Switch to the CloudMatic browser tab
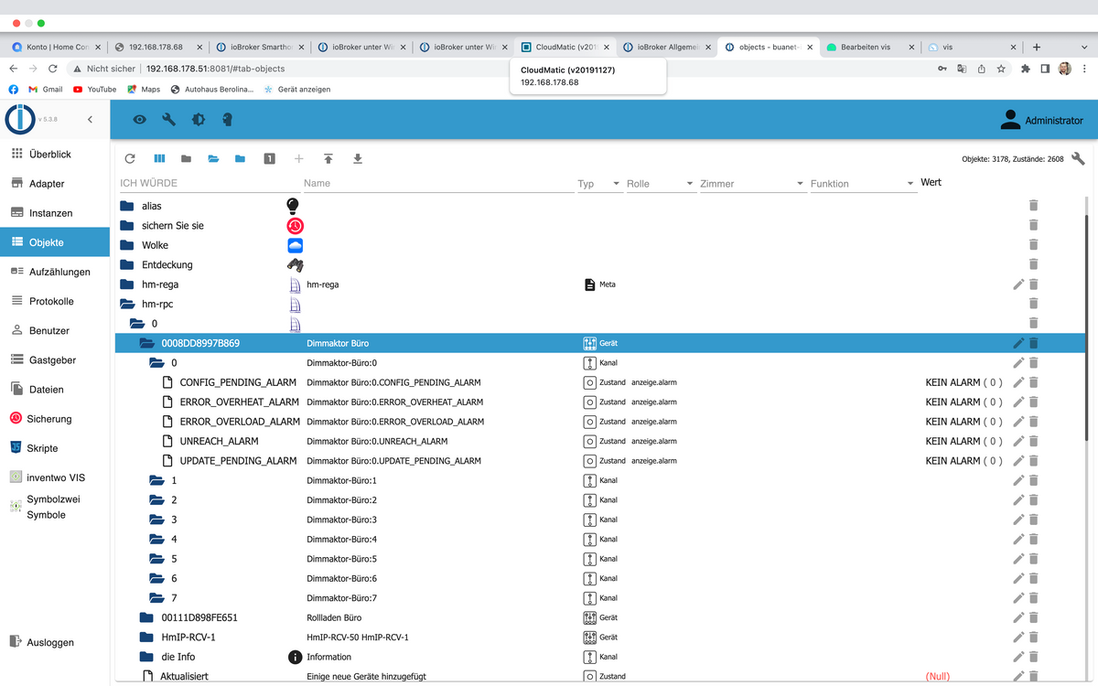Image resolution: width=1098 pixels, height=686 pixels. [x=565, y=47]
